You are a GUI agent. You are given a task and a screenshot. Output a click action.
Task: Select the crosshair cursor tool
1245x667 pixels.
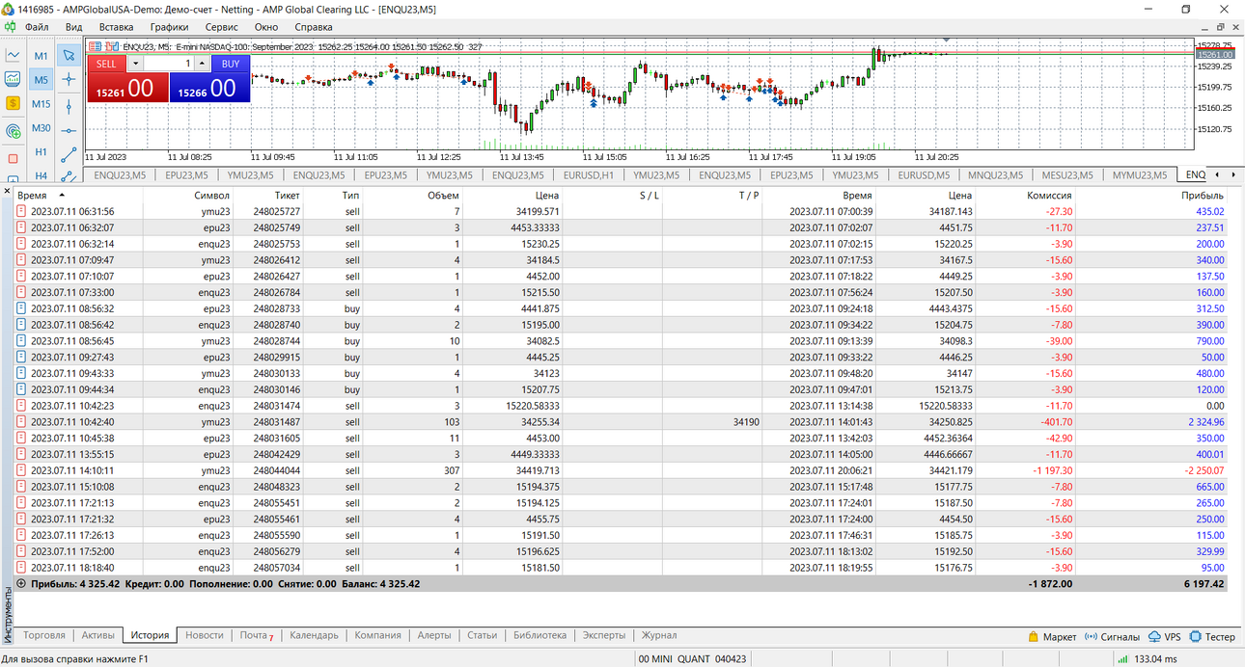(x=69, y=80)
